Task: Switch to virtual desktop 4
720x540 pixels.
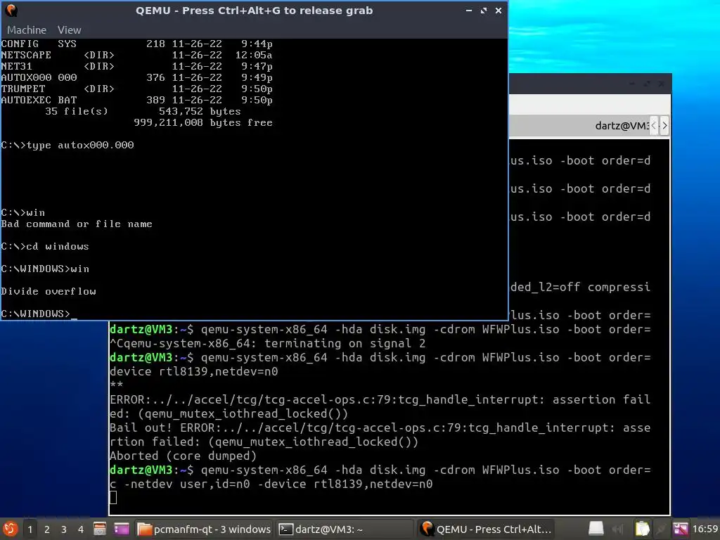Action: pyautogui.click(x=81, y=529)
